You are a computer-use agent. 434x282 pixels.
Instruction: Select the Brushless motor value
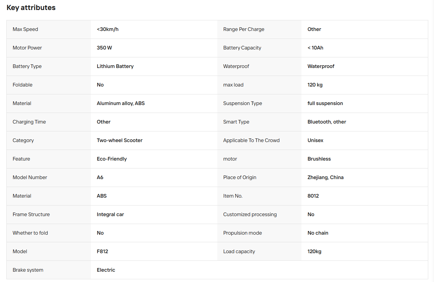319,159
